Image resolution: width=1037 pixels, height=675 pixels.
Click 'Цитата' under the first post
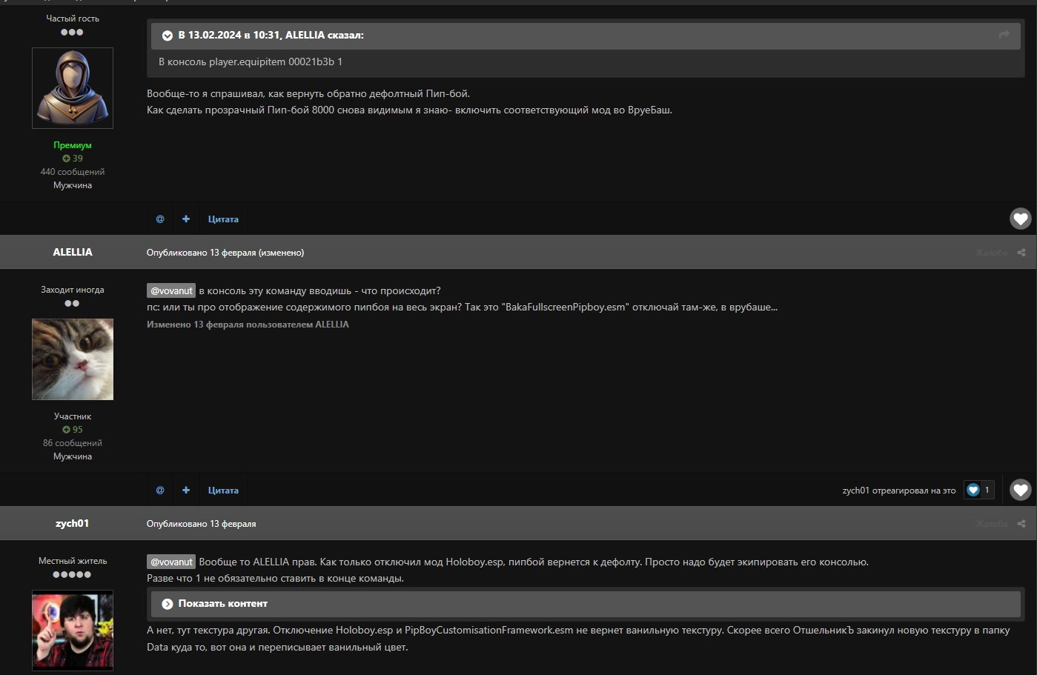click(223, 219)
